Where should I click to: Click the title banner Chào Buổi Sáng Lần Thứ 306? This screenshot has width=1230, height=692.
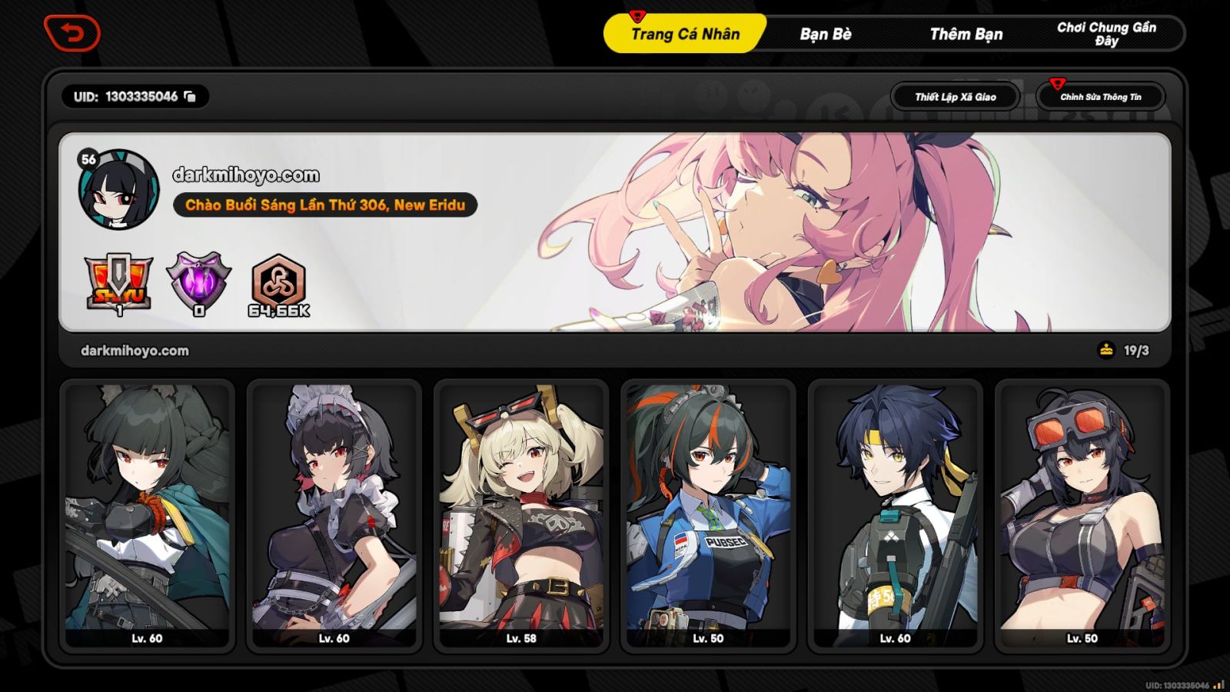pos(325,205)
